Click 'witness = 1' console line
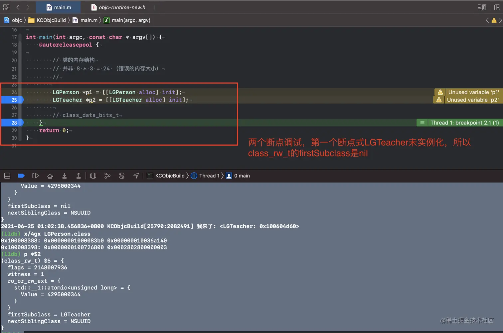Viewport: 503px width, 333px height. (x=26, y=274)
